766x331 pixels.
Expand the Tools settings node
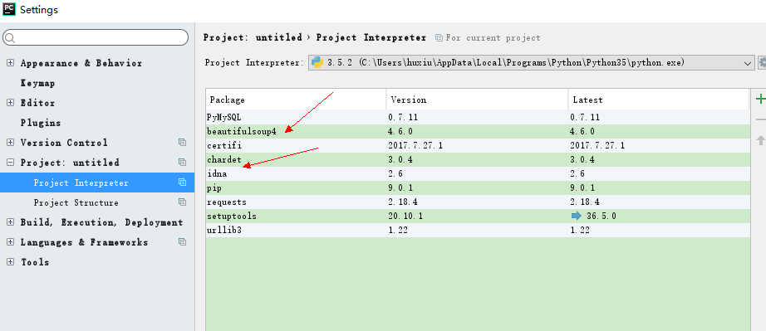[x=10, y=262]
